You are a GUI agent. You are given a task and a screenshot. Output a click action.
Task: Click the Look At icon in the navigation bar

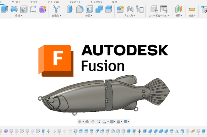87,122
